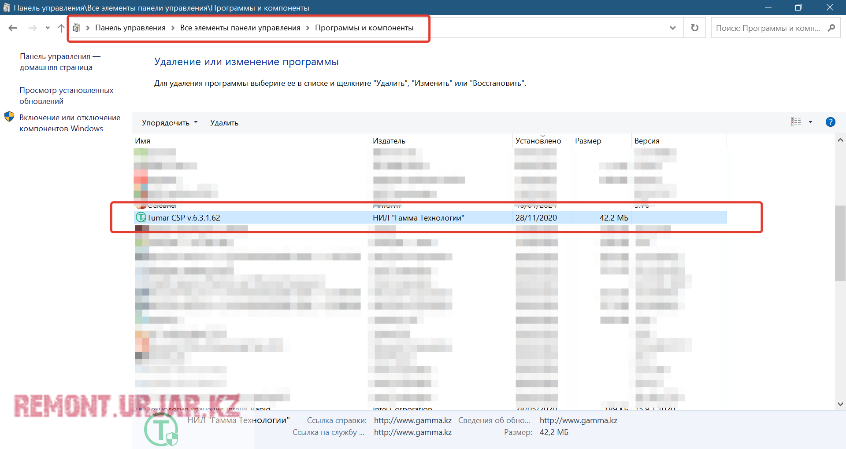
Task: Open the http://www.gamma.kz support link
Action: tap(412, 432)
